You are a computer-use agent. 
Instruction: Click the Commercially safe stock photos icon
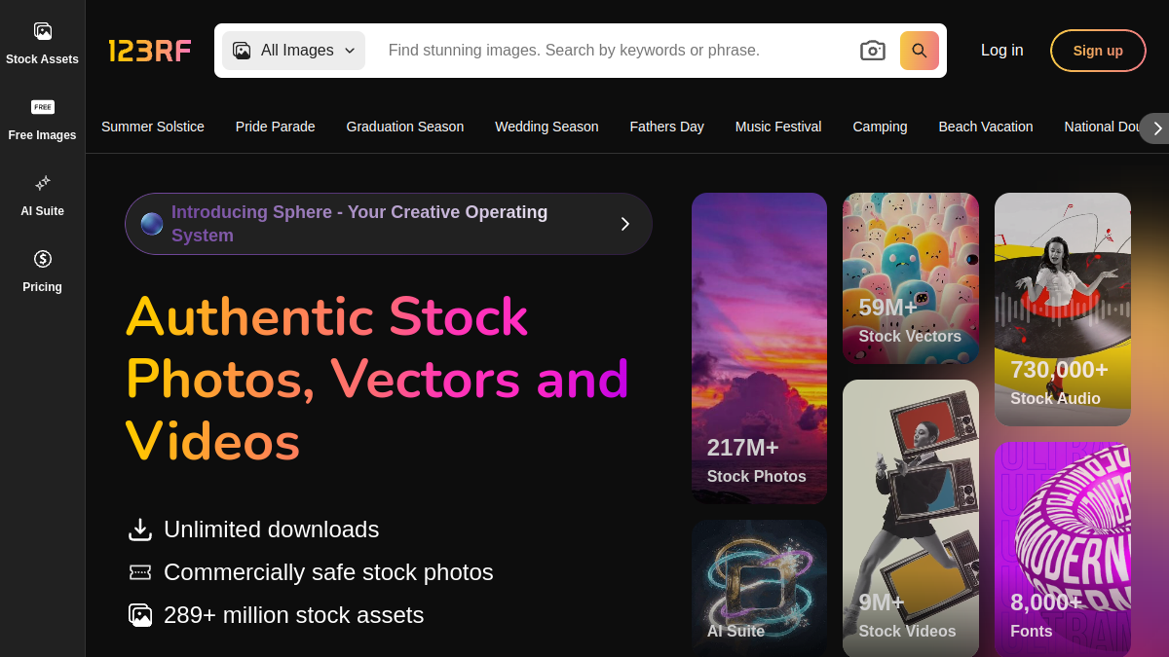[140, 572]
